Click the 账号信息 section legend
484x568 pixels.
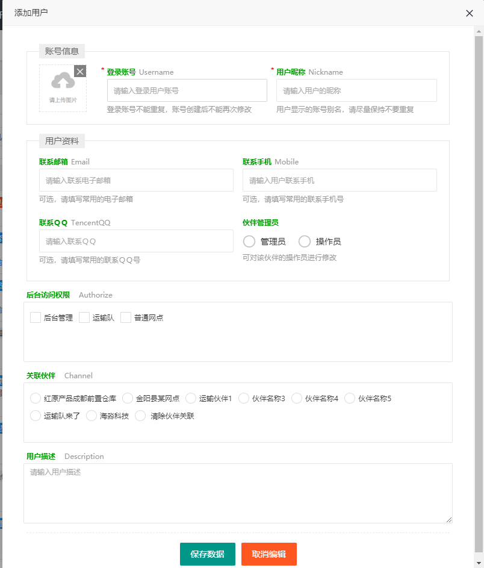click(x=62, y=51)
